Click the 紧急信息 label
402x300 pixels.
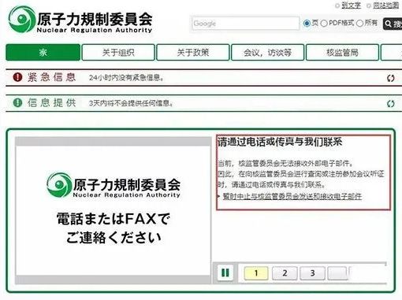[51, 77]
